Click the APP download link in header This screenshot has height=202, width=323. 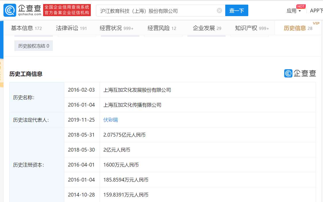(x=316, y=11)
